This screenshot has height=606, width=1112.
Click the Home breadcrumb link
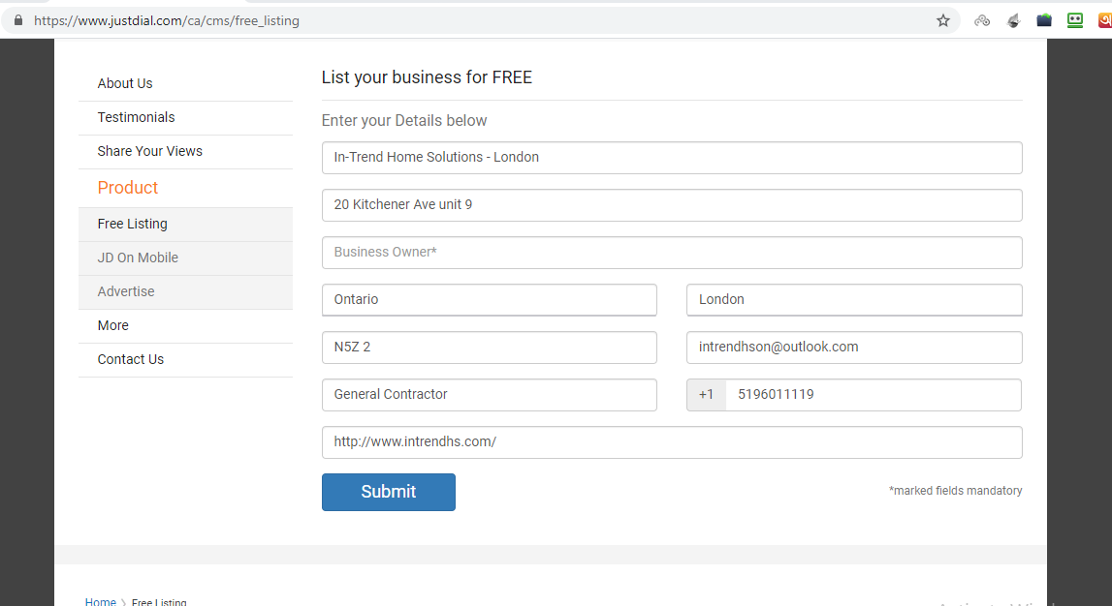coord(100,602)
